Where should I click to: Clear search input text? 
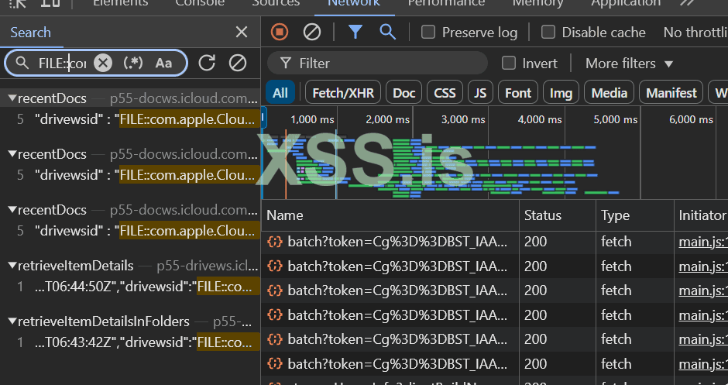(x=103, y=63)
